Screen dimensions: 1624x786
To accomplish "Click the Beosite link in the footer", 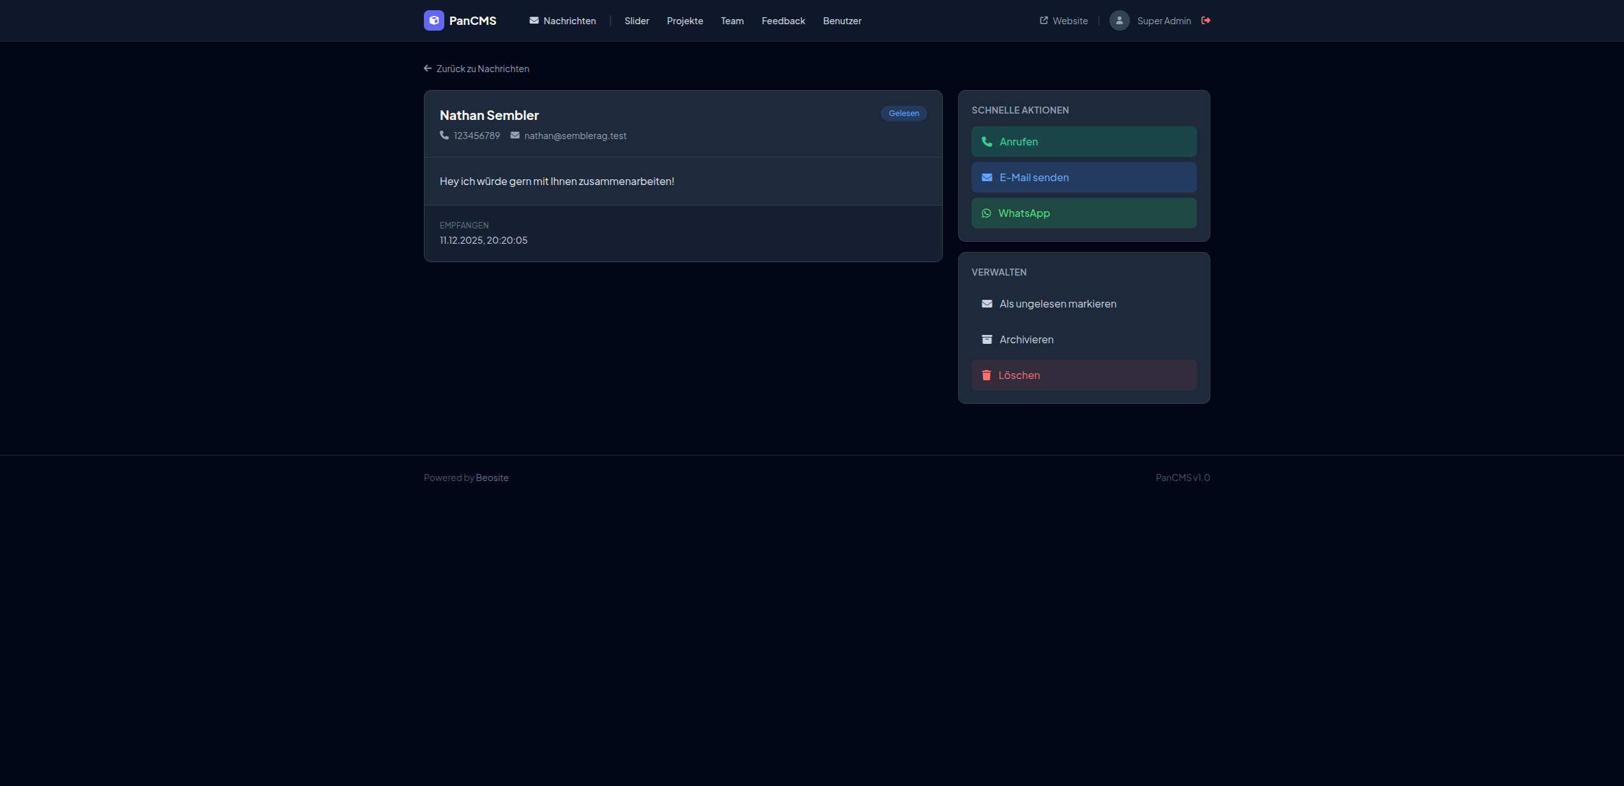I will click(492, 477).
